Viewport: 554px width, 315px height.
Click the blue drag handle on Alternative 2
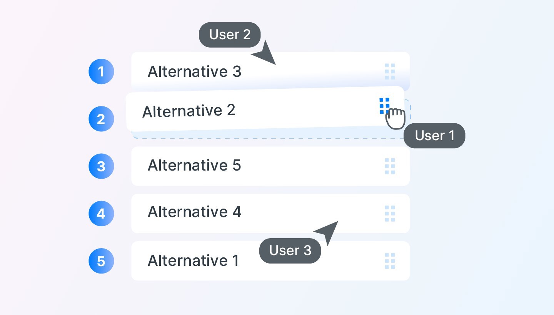pos(384,106)
